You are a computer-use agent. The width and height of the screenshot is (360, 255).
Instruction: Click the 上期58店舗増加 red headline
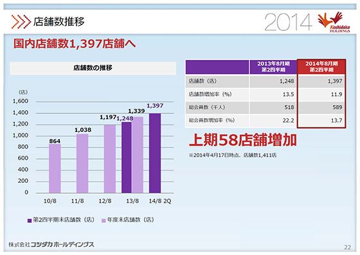click(x=243, y=140)
